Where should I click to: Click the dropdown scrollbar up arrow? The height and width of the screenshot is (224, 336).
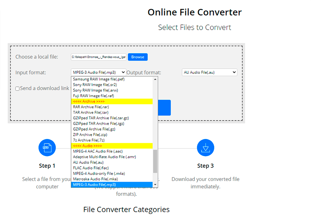(x=155, y=79)
